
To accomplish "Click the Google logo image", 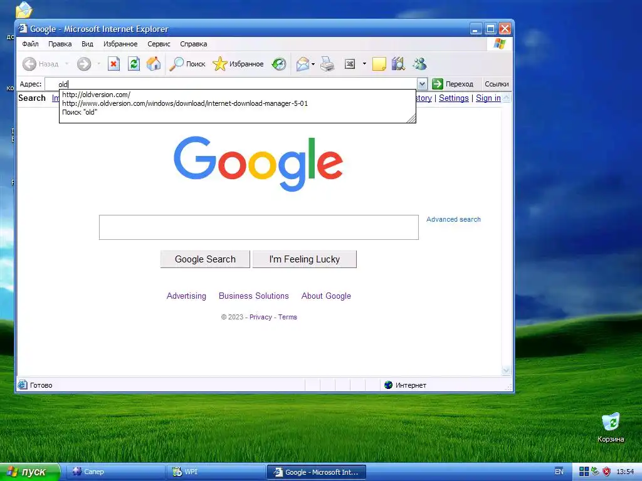I will 258,163.
